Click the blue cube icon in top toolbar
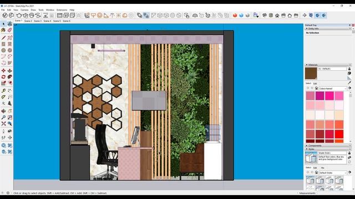Viewport: 355px width, 199px height. point(241,15)
